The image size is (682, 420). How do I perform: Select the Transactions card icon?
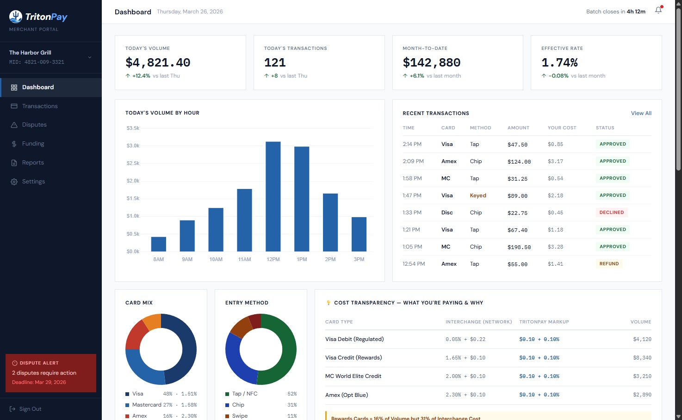tap(13, 106)
